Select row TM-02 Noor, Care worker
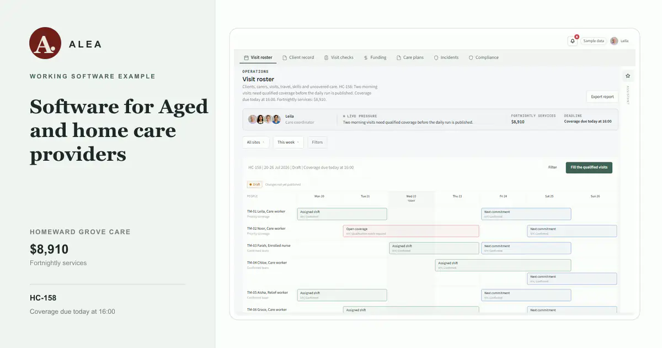662x348 pixels. (266, 230)
